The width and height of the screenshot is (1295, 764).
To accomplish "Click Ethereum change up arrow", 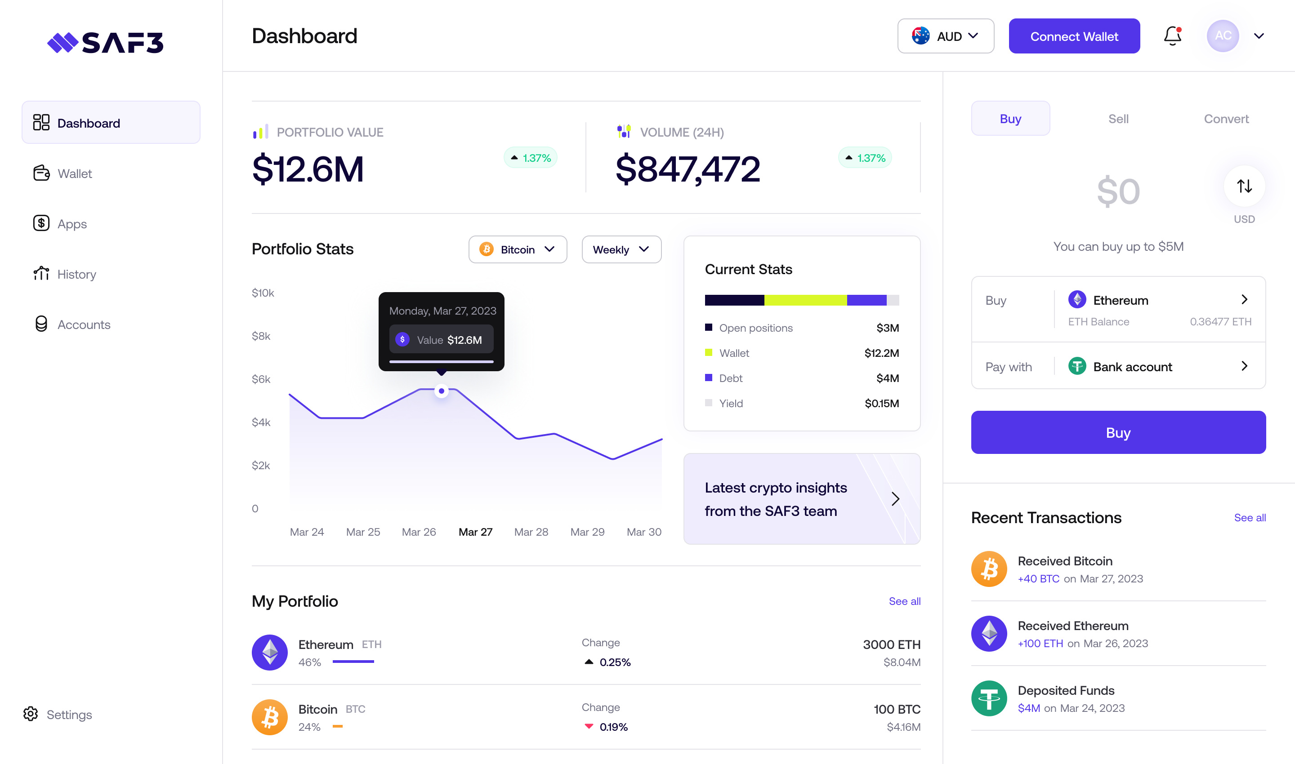I will click(x=589, y=662).
